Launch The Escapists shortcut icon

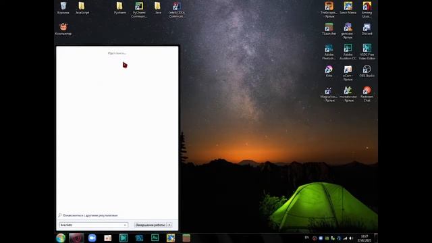[329, 9]
